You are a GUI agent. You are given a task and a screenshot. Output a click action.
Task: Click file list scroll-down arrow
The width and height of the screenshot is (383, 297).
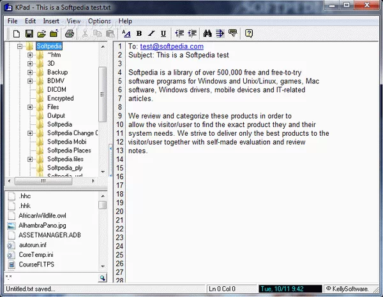(x=103, y=266)
